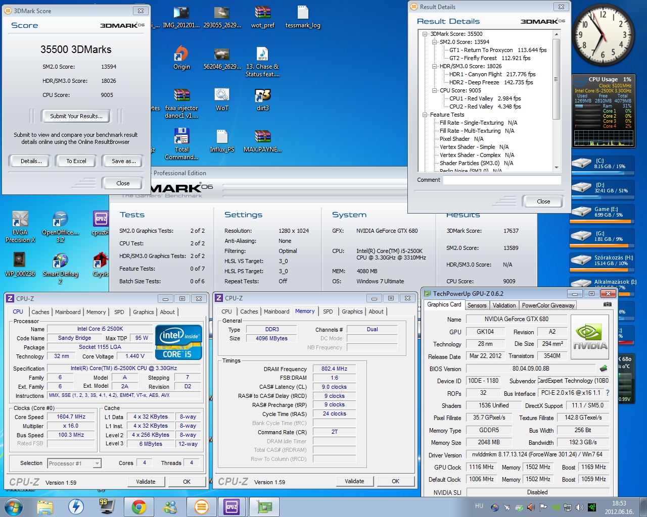The width and height of the screenshot is (647, 517).
Task: Click the NVIDIA logo in GPU-Z
Action: coord(590,337)
